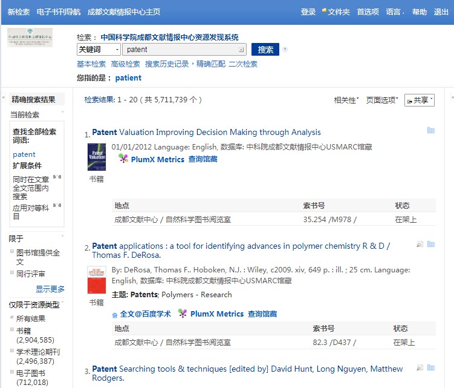This screenshot has width=454, height=388.
Task: Open 成都文献情报中心主页 in top menu
Action: coord(124,12)
